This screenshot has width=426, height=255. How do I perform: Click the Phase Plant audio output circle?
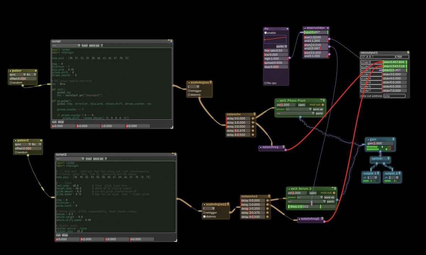click(x=300, y=117)
